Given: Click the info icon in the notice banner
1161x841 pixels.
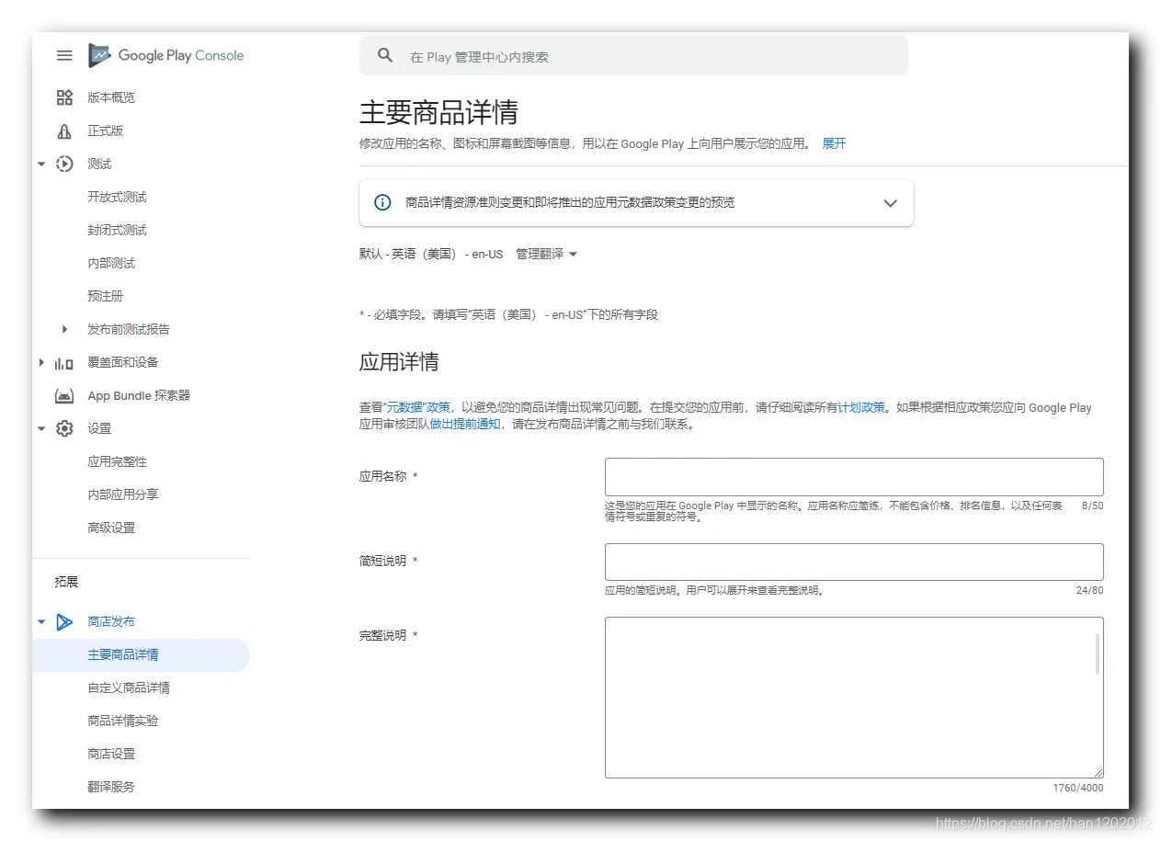Looking at the screenshot, I should (382, 202).
